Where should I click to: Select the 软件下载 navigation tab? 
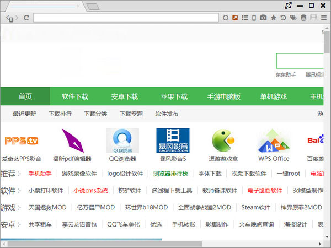coord(75,96)
